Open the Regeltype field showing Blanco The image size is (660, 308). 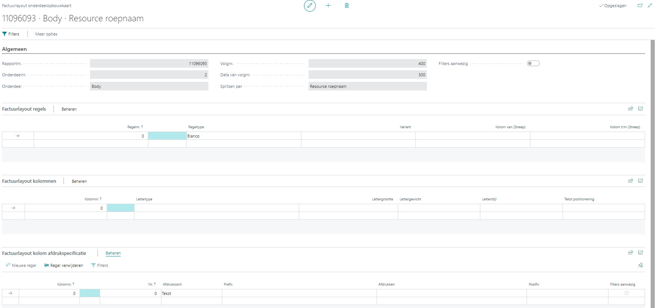(x=244, y=136)
